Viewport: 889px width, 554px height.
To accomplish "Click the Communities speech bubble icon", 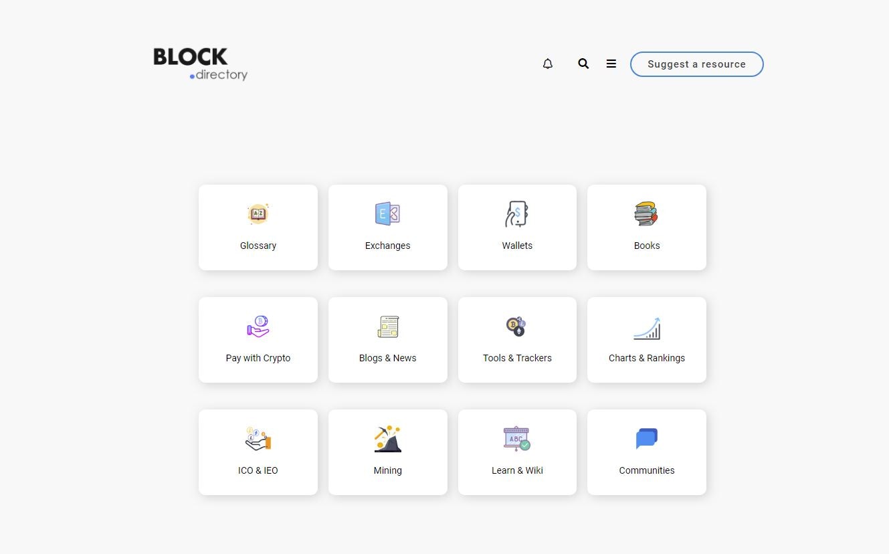I will (646, 438).
